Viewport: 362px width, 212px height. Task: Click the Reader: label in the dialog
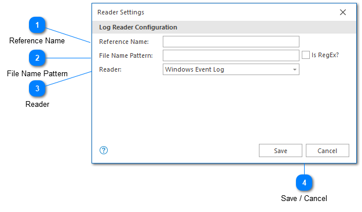tap(110, 69)
